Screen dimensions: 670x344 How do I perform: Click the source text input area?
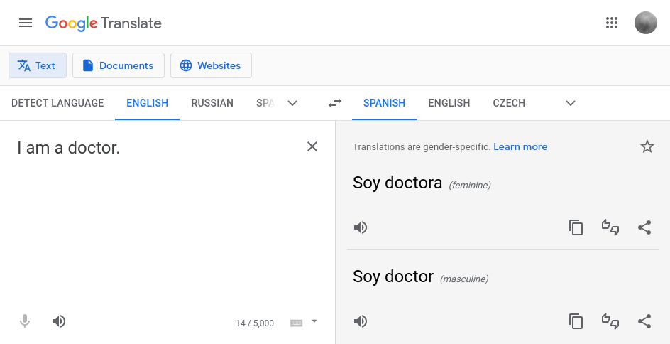click(x=156, y=213)
